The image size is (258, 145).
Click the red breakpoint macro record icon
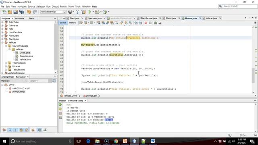pos(146,23)
